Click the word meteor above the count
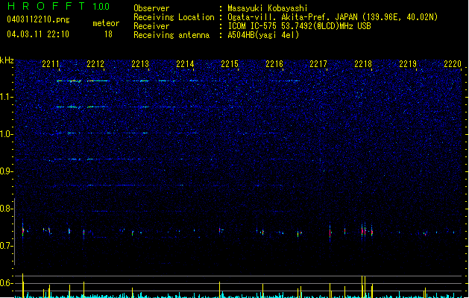 click(106, 23)
